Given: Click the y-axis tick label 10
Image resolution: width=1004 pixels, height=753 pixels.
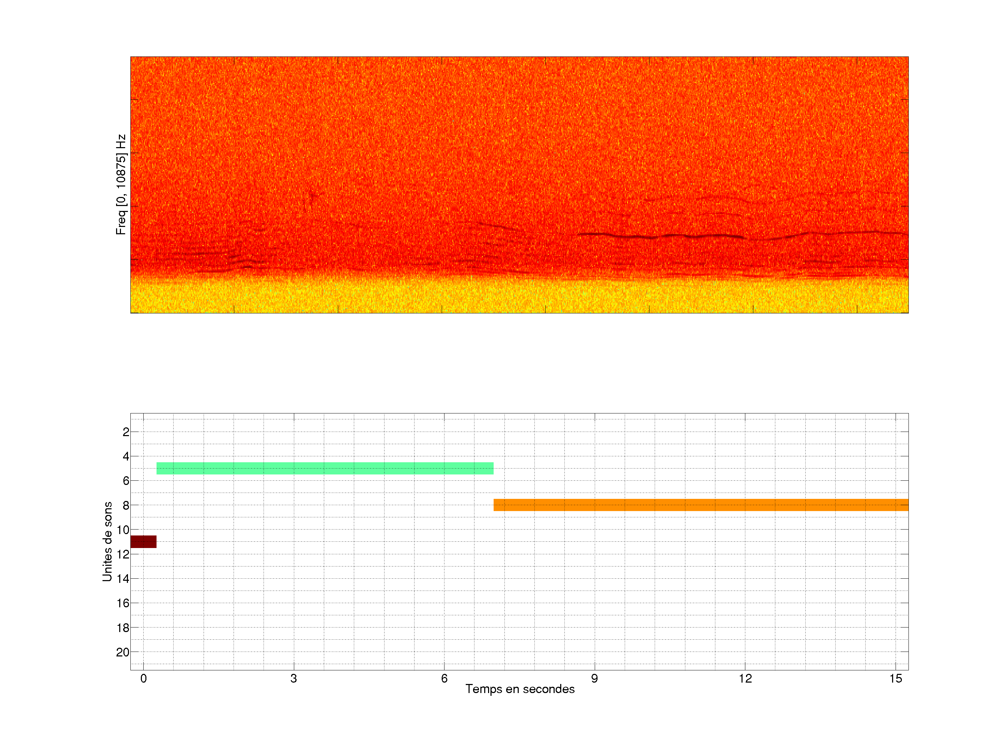Looking at the screenshot, I should click(123, 530).
